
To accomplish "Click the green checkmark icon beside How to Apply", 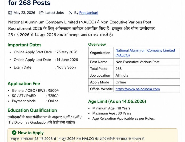I will tap(14, 133).
